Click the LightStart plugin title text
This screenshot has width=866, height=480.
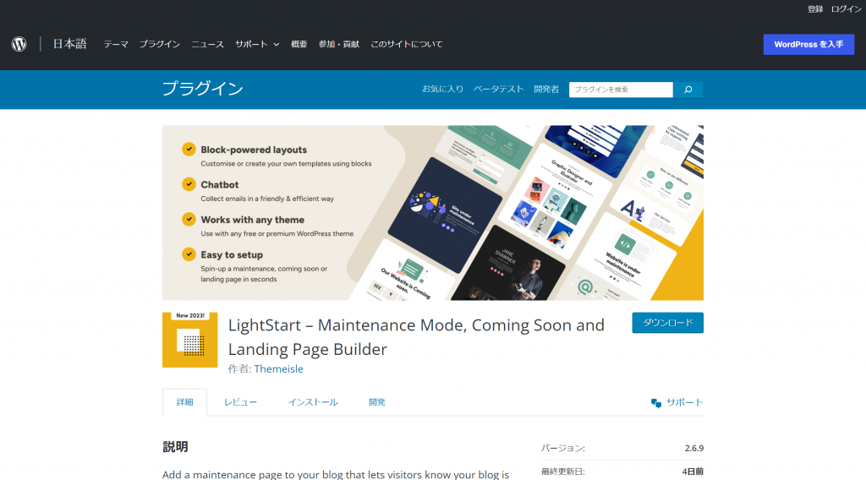coord(416,337)
